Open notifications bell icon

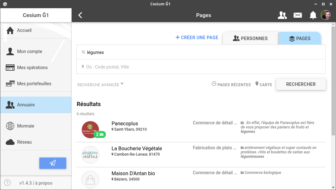point(313,15)
